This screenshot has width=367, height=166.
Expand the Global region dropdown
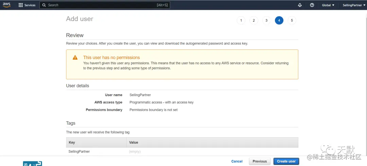tap(328, 5)
